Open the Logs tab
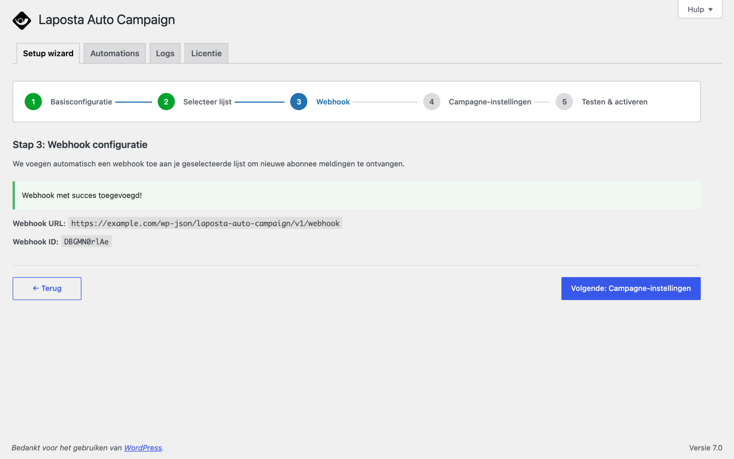The width and height of the screenshot is (734, 459). 165,53
